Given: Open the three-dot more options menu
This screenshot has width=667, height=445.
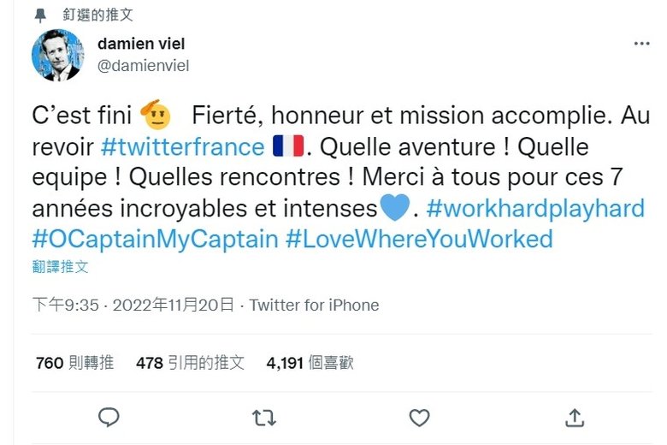Looking at the screenshot, I should [641, 44].
